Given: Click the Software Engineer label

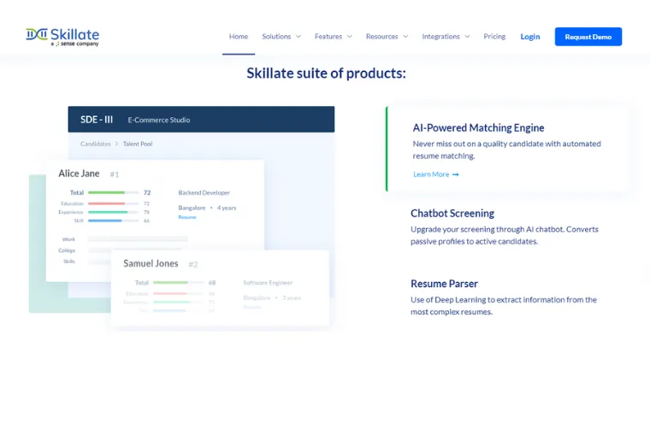Looking at the screenshot, I should click(x=268, y=283).
